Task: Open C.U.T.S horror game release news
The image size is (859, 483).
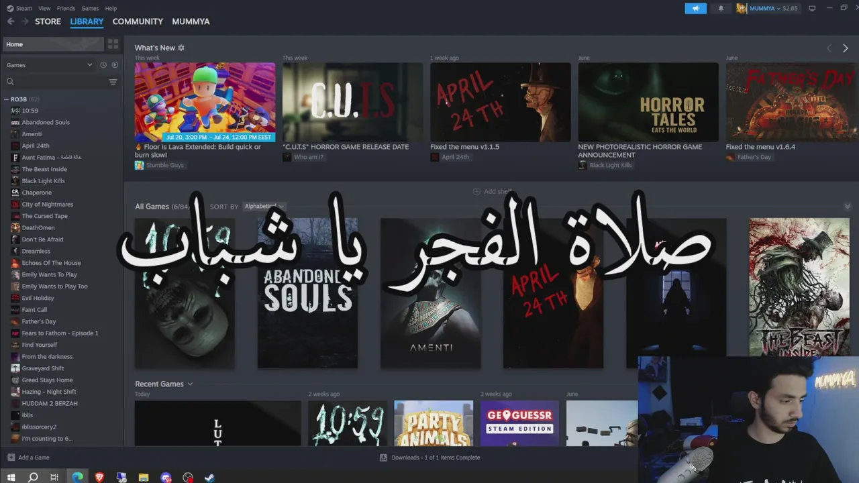Action: (352, 102)
